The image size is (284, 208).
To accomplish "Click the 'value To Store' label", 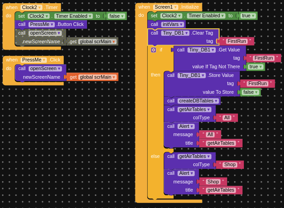I will [218, 92].
